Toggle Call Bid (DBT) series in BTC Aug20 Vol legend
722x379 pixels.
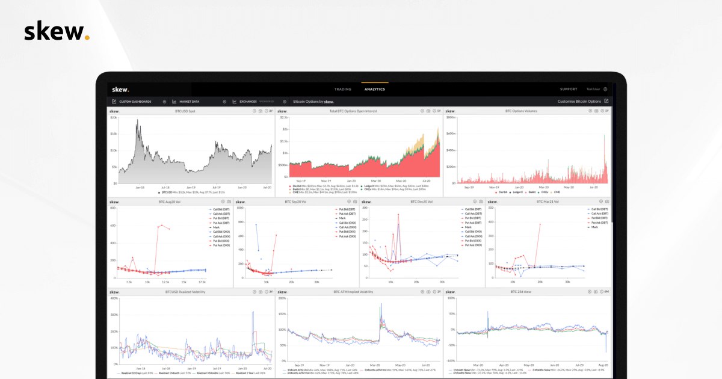point(219,209)
